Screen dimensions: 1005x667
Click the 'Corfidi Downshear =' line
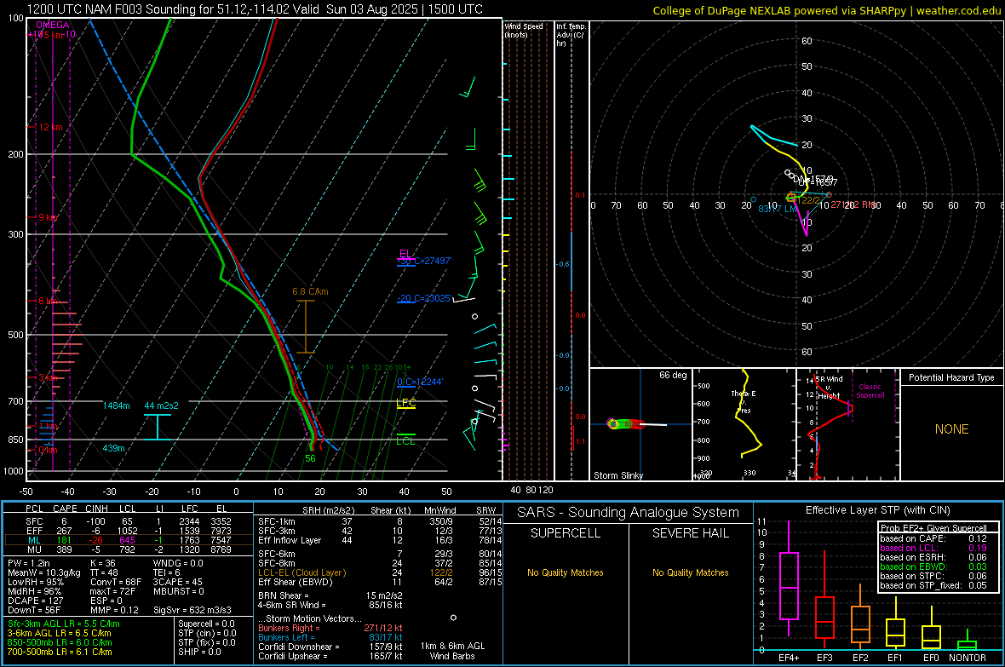coord(330,647)
